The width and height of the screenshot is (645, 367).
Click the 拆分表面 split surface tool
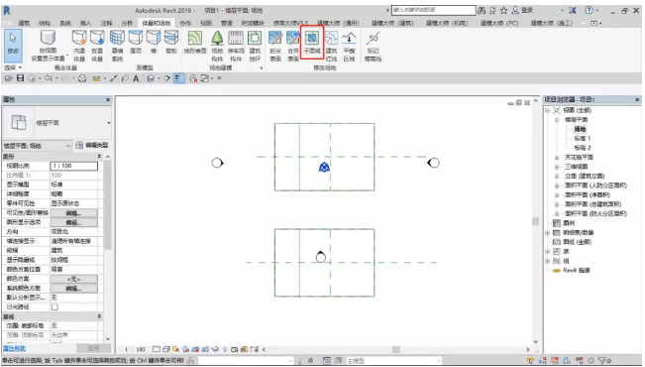coord(275,46)
